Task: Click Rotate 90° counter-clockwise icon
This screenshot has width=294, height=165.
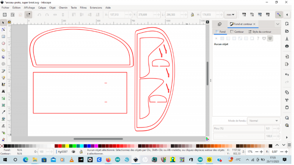Action: pos(39,15)
